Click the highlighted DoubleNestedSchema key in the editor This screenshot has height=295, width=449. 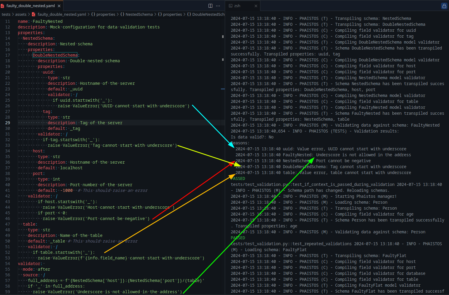pos(55,55)
